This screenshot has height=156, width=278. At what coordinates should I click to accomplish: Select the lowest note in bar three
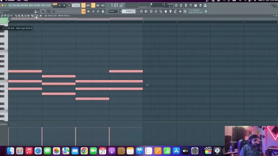[93, 99]
